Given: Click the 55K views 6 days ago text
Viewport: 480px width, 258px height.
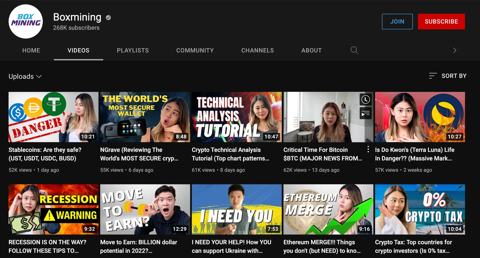Looking at the screenshot, I should (x=127, y=170).
